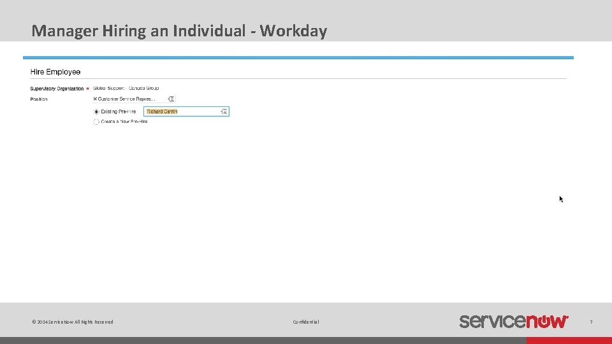Click the Hire Employee heading
The height and width of the screenshot is (344, 612).
coord(55,72)
